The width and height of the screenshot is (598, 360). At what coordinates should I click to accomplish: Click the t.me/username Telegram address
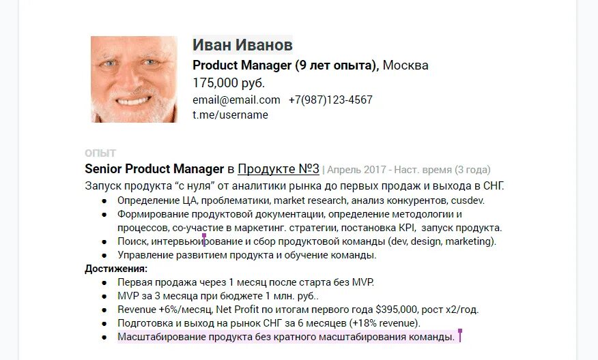230,115
